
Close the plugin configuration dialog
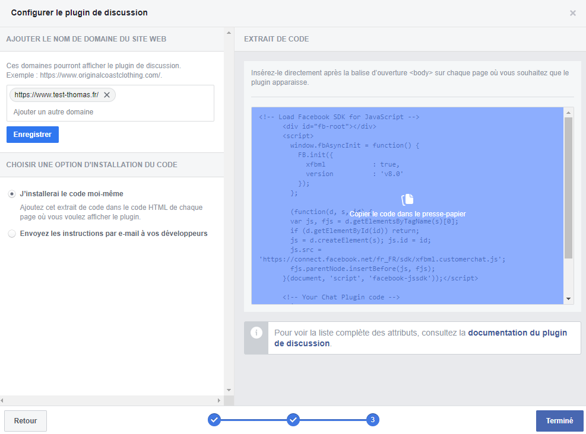572,13
